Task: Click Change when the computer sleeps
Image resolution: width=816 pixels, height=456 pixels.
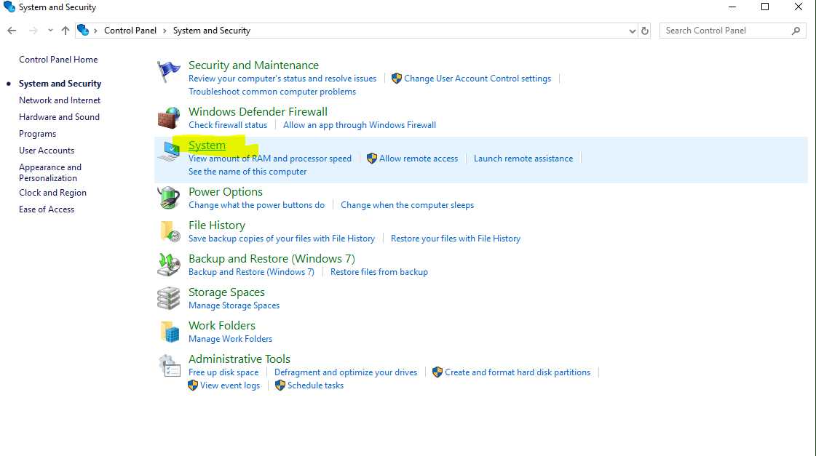Action: pyautogui.click(x=408, y=205)
